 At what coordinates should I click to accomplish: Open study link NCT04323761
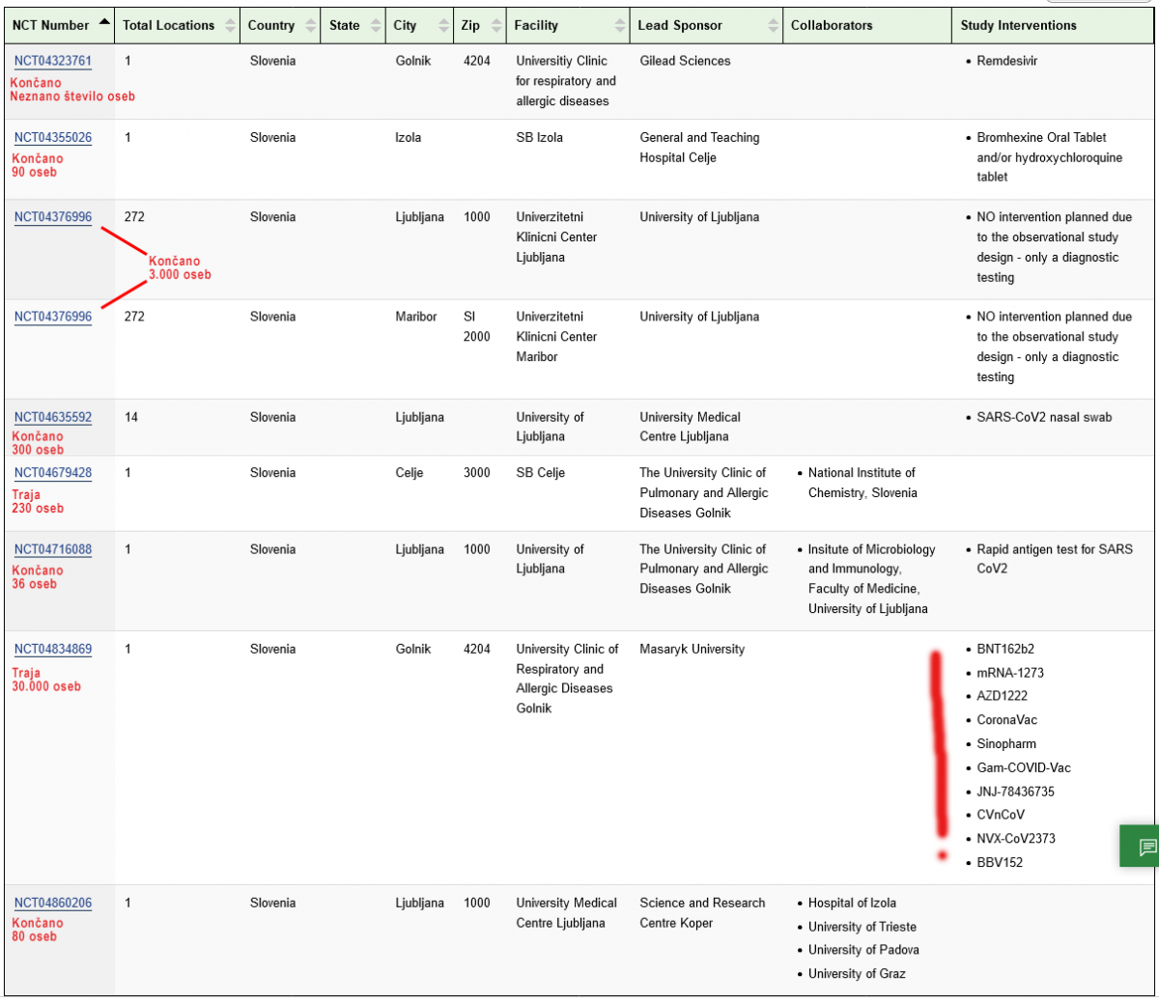(53, 61)
